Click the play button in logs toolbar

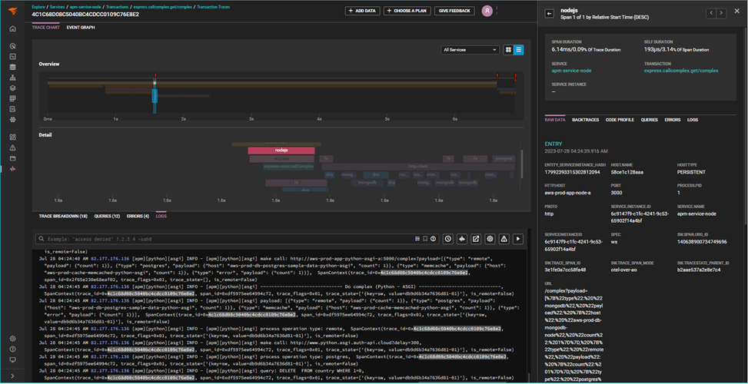pyautogui.click(x=518, y=239)
